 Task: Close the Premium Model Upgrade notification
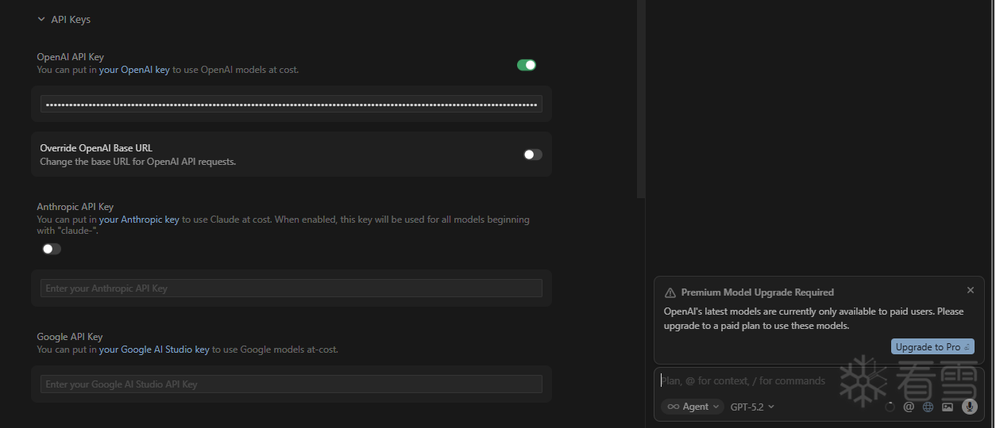971,291
